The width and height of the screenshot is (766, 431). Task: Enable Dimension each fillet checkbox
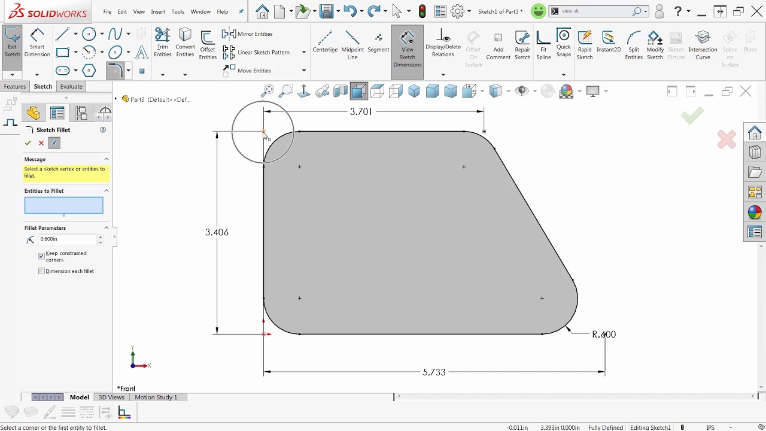tap(41, 271)
